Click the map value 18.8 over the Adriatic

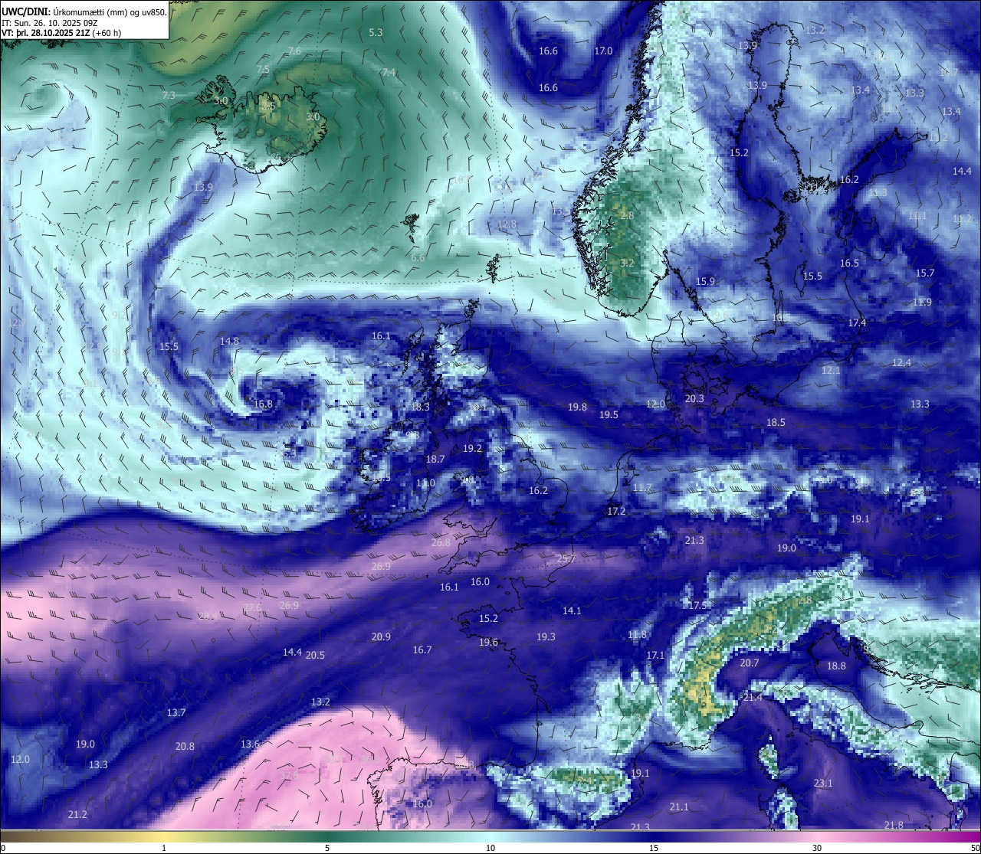click(836, 666)
